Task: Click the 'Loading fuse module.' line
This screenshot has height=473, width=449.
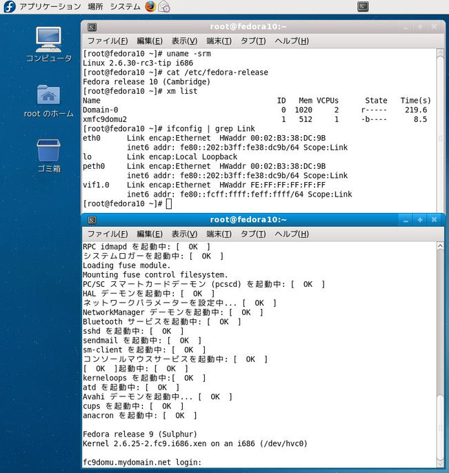Action: click(126, 265)
